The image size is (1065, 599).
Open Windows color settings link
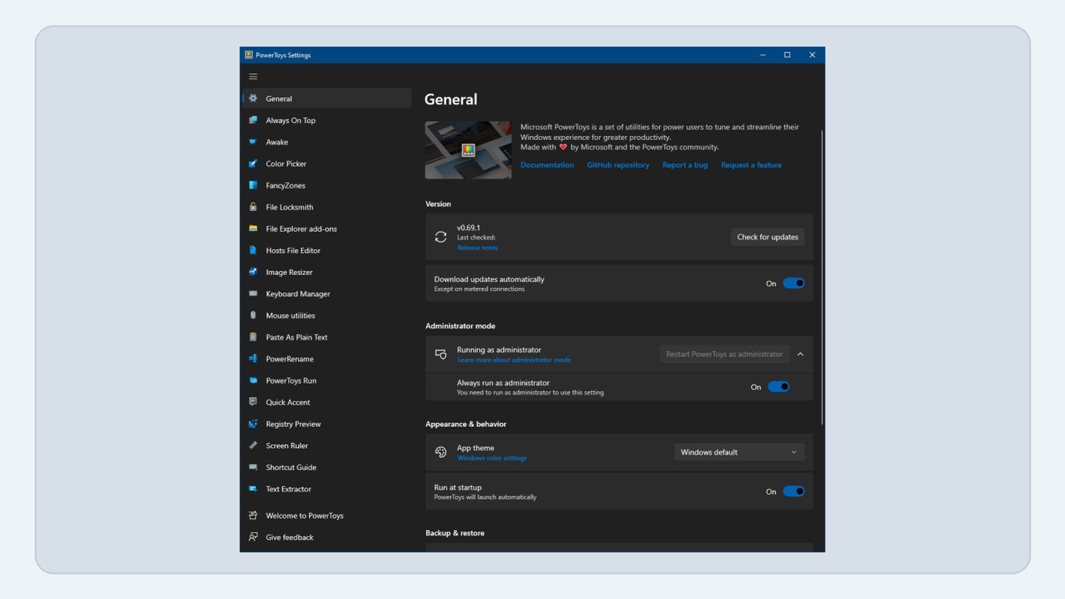point(492,458)
